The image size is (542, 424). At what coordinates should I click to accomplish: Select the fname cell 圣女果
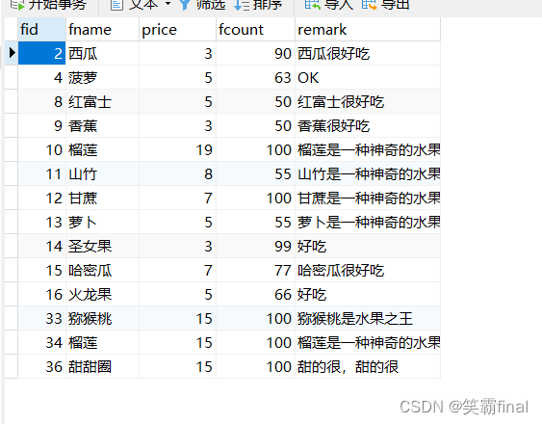102,246
